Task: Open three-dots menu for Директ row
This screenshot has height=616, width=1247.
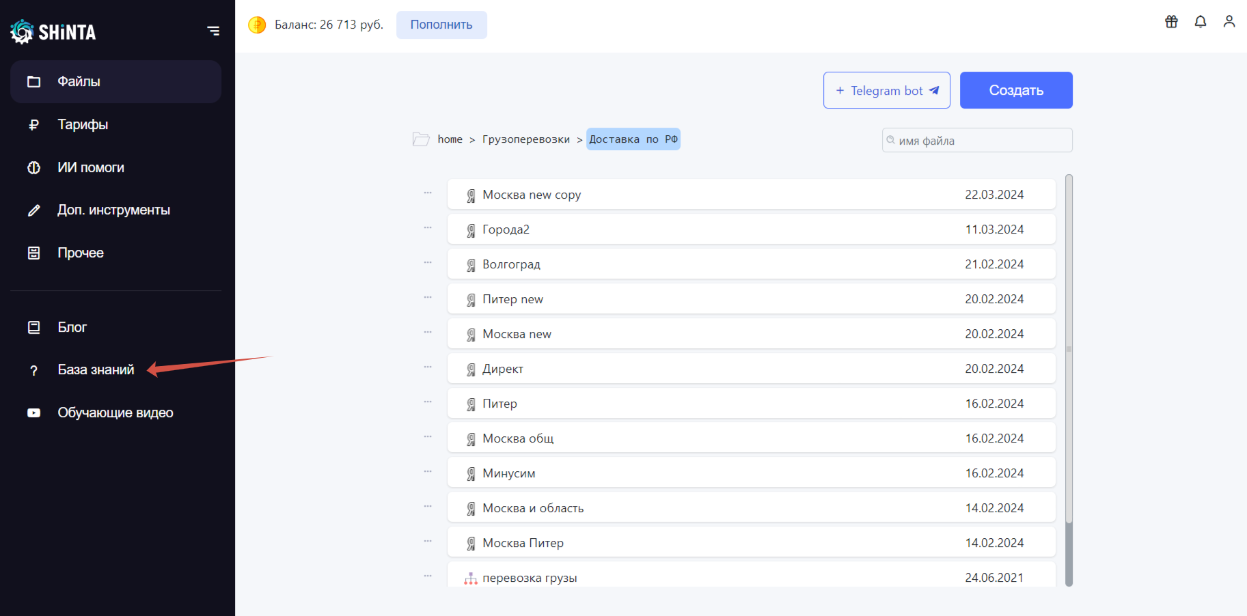Action: click(x=428, y=367)
